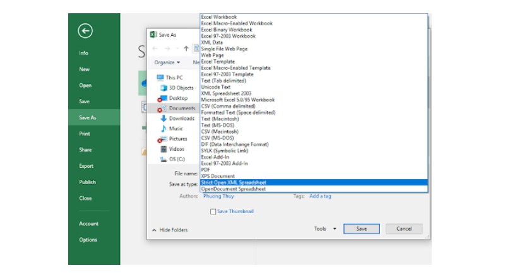Screen dimensions: 505x280
Task: Choose CSV (Comma delimited) type
Action: 314,106
